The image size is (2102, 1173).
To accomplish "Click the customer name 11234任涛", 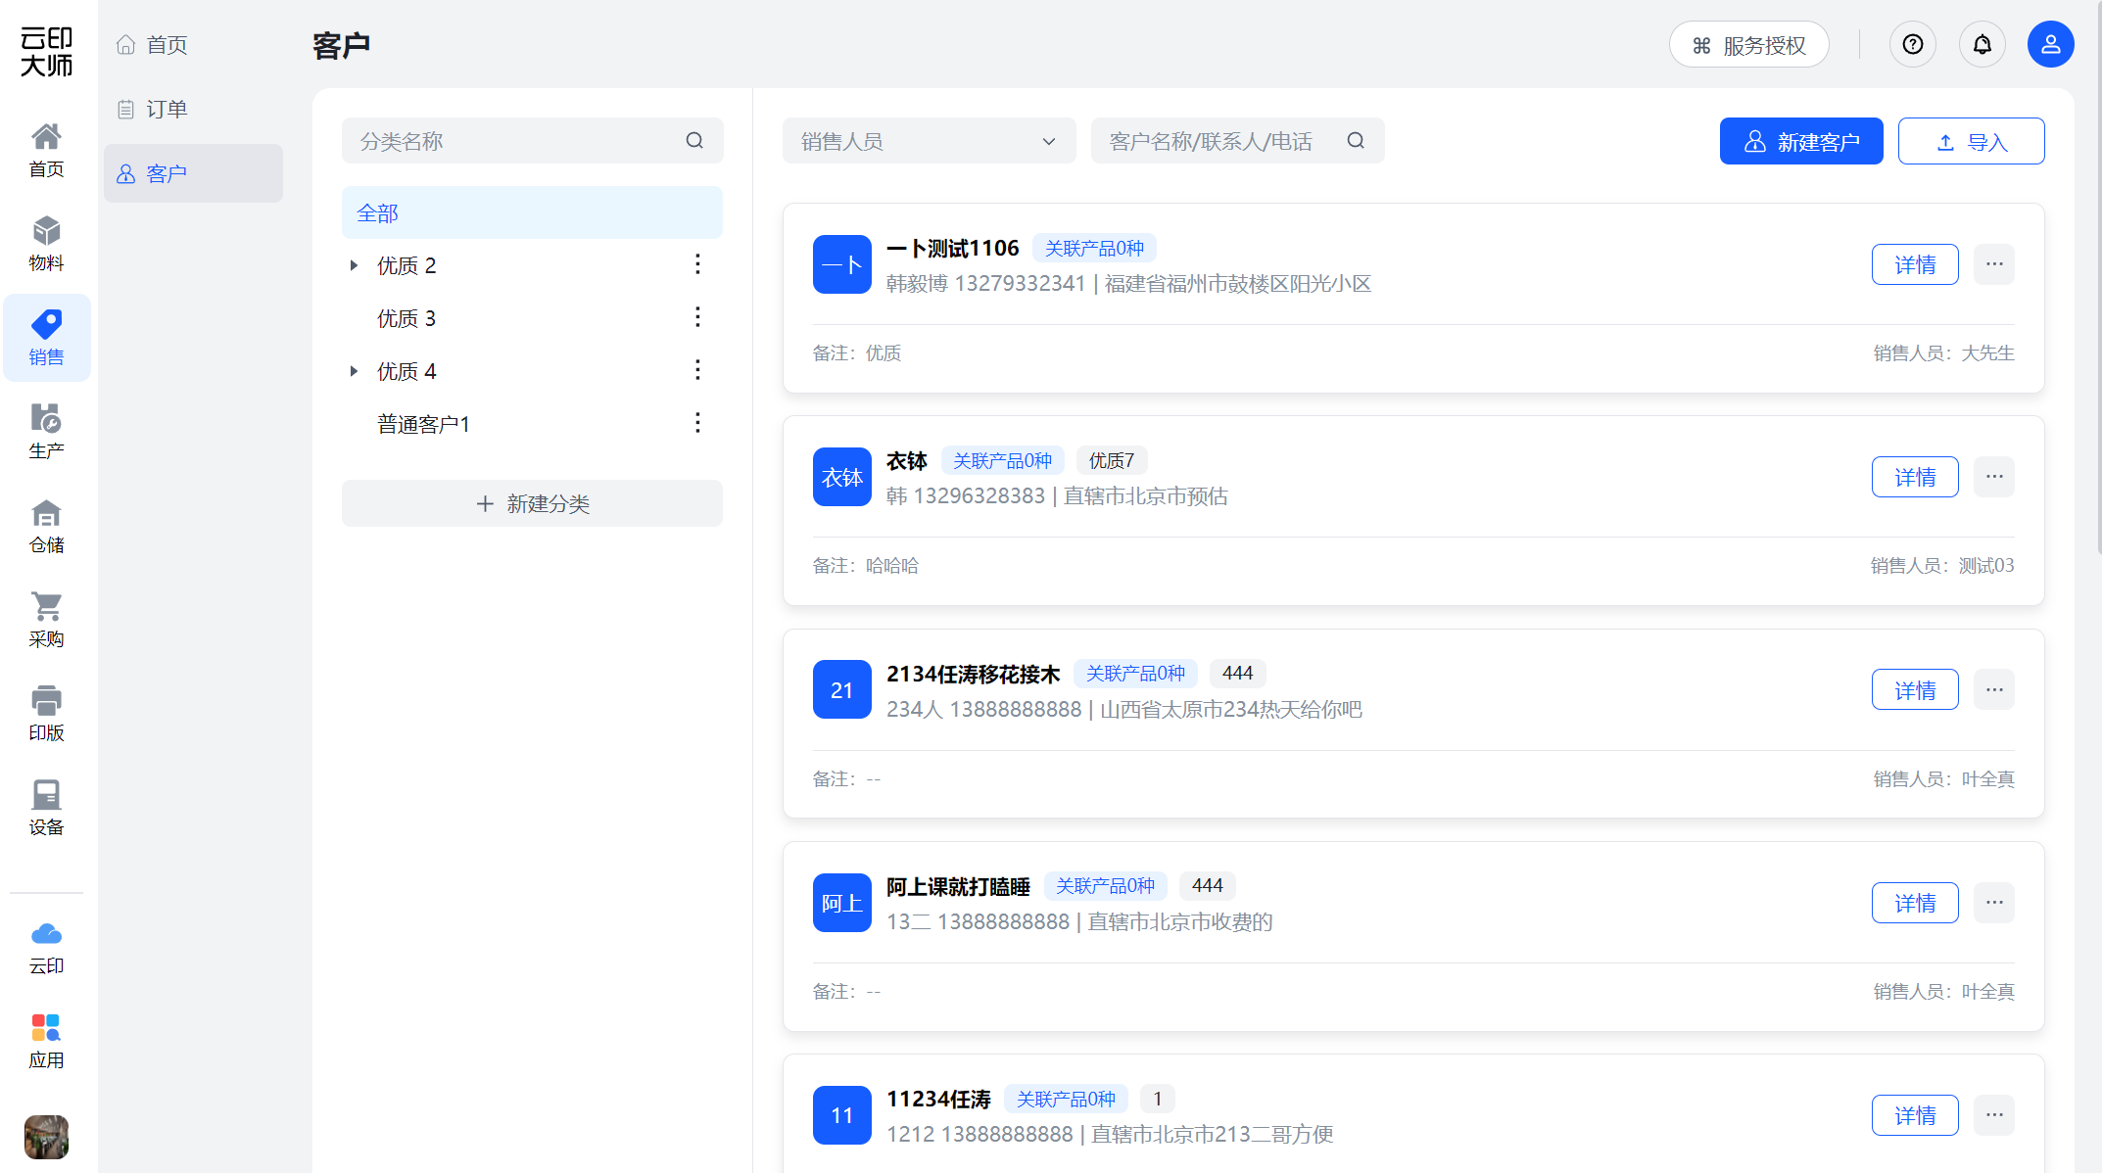I will (x=938, y=1099).
